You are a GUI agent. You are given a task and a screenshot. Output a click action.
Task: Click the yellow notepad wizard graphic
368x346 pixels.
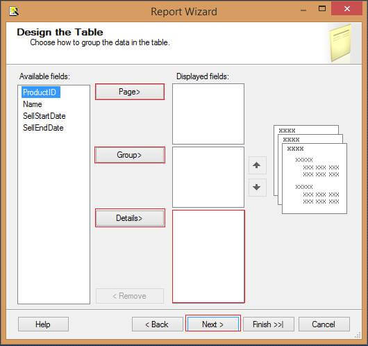point(340,43)
